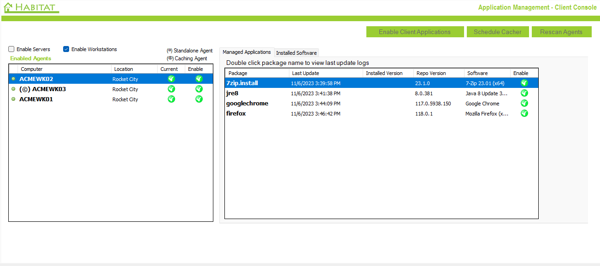Toggle Enable icon for googlechrome package
The height and width of the screenshot is (266, 600).
point(524,103)
